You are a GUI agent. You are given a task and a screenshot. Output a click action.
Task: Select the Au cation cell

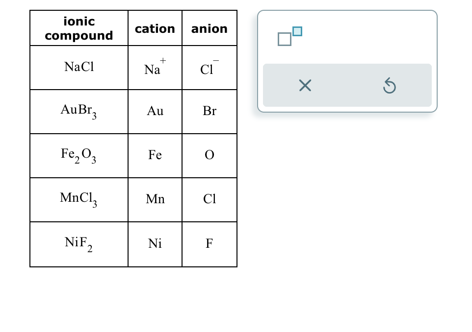point(155,111)
